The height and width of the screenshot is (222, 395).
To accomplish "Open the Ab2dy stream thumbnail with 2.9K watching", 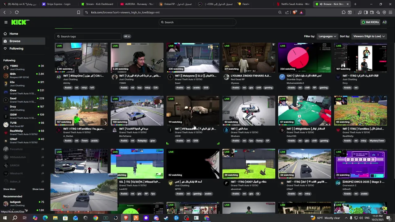I will tap(81, 58).
